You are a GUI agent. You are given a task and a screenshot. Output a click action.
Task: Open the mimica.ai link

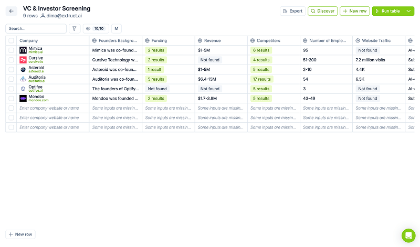(x=36, y=52)
